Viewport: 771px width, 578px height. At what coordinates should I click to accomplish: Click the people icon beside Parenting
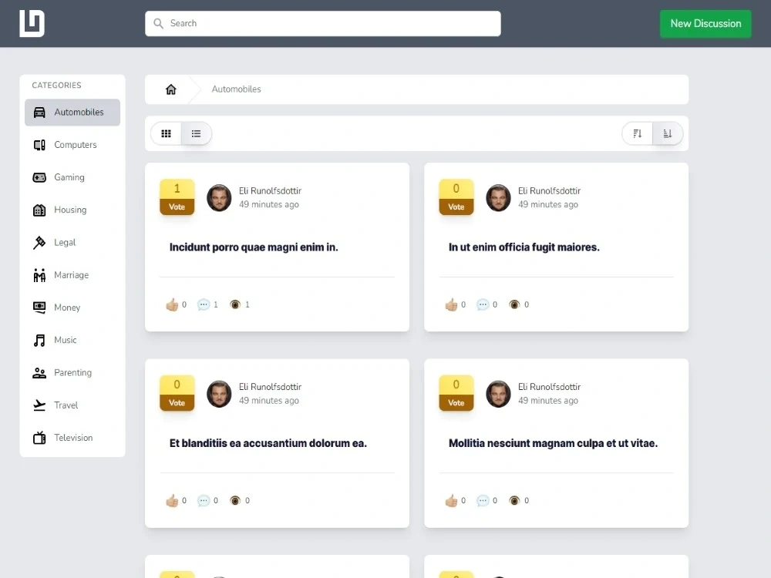coord(39,373)
